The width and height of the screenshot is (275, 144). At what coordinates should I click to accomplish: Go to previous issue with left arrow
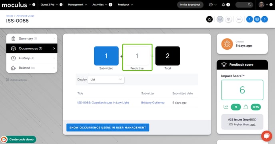(249, 19)
